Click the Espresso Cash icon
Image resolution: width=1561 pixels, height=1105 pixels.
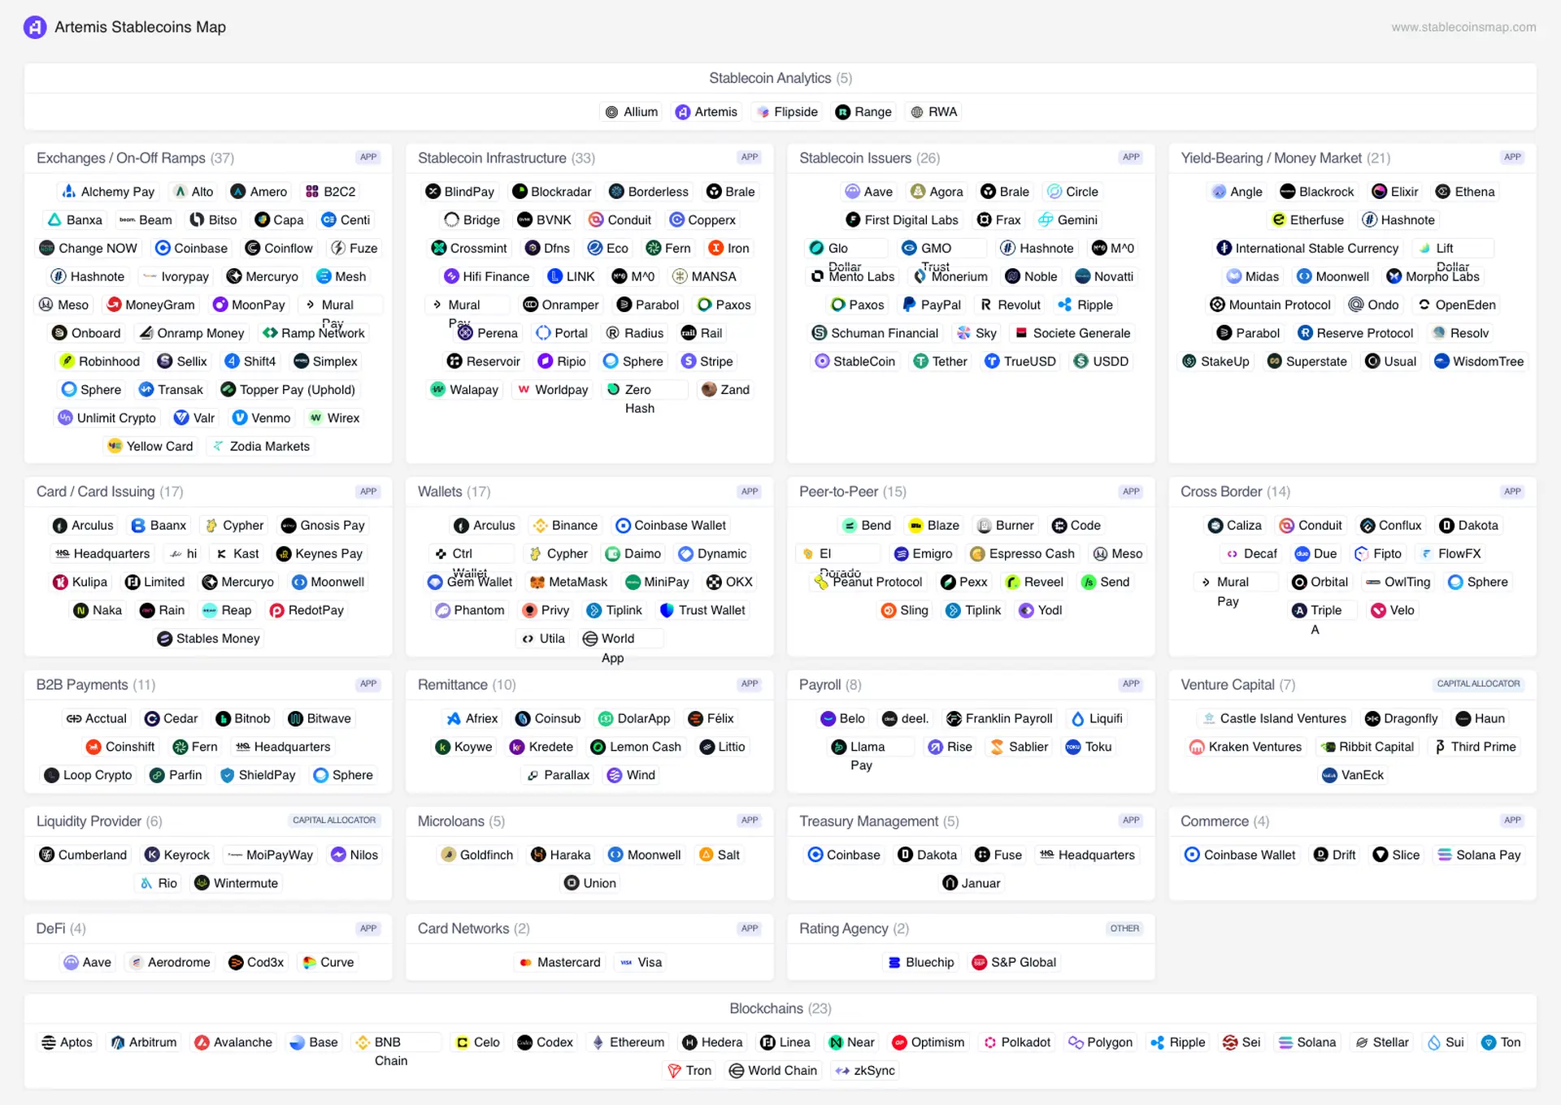[x=977, y=553]
